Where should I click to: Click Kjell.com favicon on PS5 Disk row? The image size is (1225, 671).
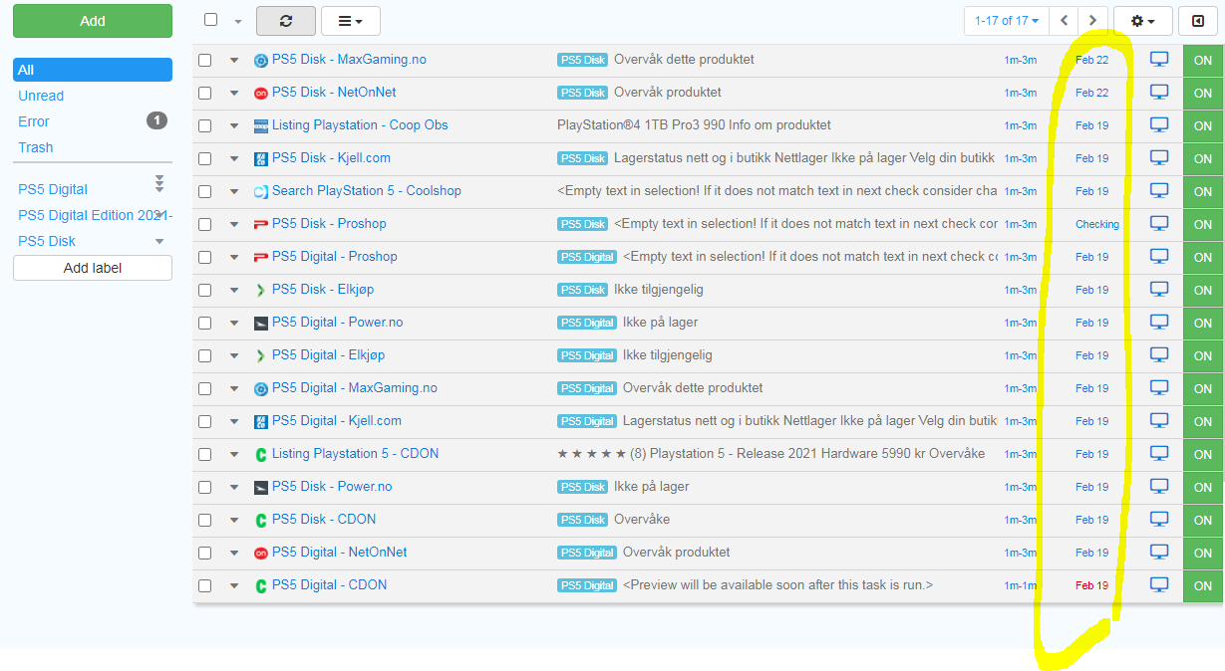click(261, 158)
